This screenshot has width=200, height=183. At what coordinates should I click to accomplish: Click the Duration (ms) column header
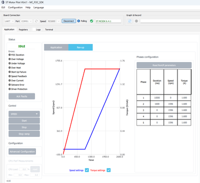pos(157,82)
